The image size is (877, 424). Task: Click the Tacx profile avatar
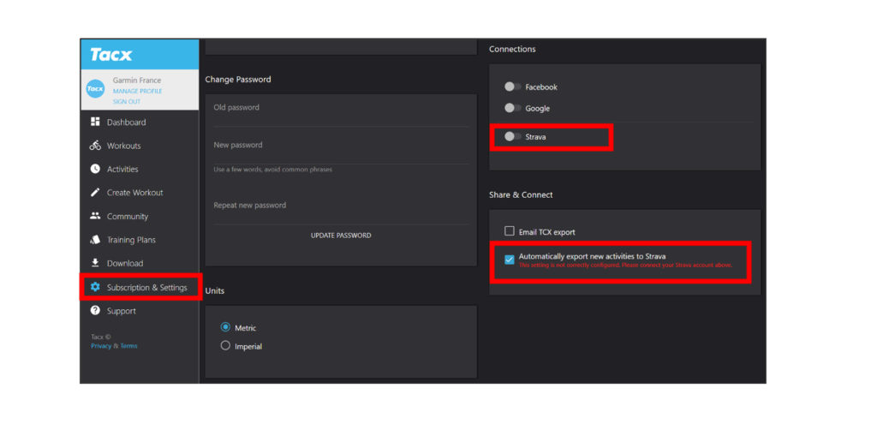96,89
